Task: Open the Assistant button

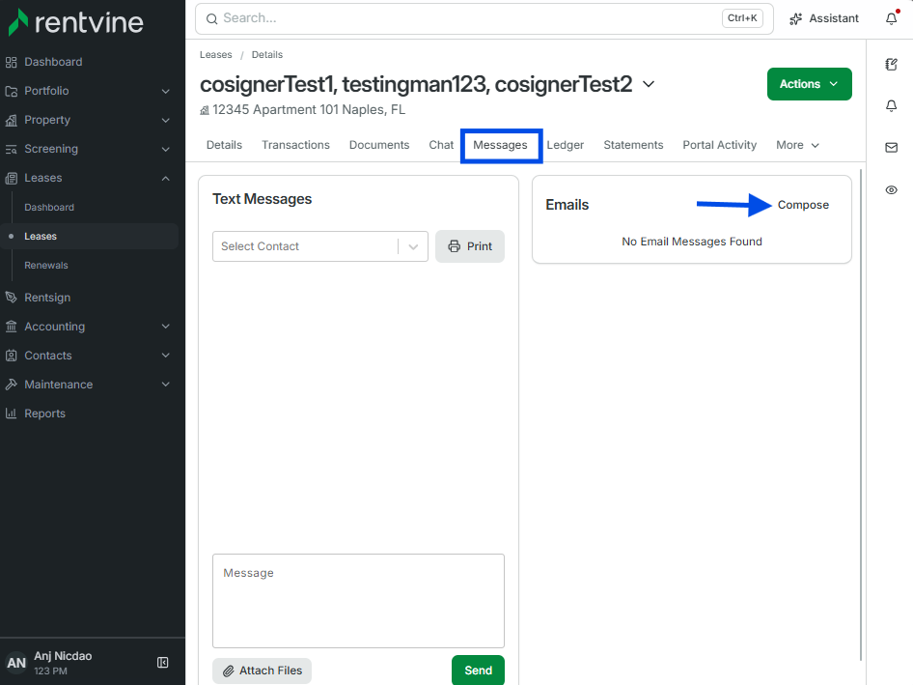Action: coord(824,18)
